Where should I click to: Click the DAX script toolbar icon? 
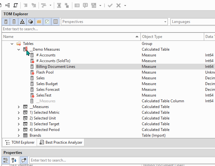(x=16, y=5)
